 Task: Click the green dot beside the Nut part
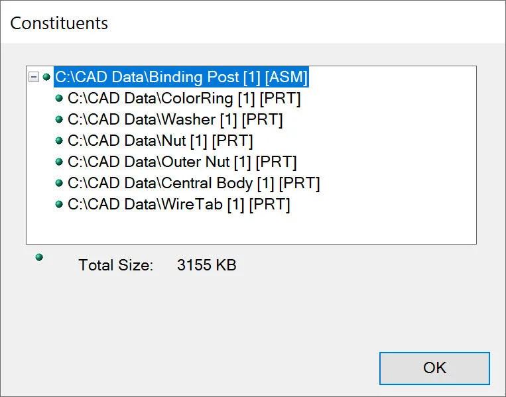(x=59, y=141)
